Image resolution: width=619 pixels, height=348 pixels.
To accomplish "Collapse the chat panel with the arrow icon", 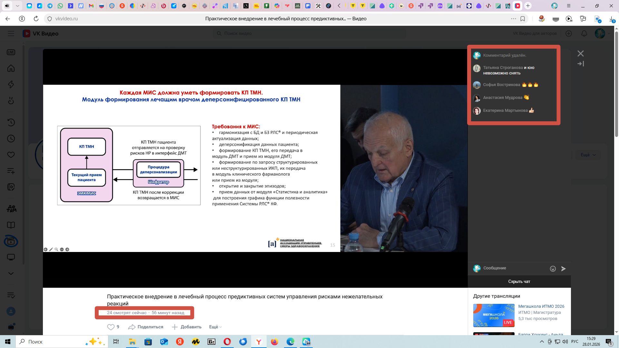I will pyautogui.click(x=581, y=64).
